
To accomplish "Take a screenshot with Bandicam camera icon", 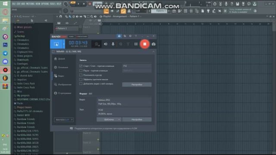I will click(154, 44).
